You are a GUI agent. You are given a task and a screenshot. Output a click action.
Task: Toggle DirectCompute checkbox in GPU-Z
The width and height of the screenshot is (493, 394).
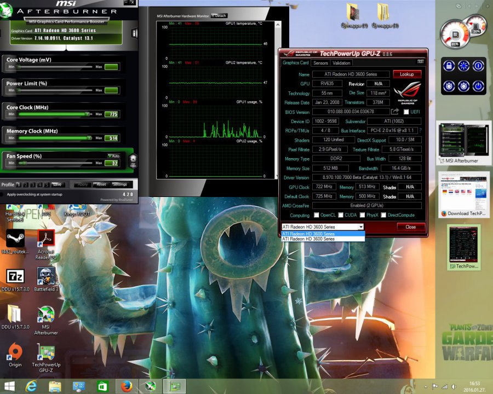coord(383,215)
